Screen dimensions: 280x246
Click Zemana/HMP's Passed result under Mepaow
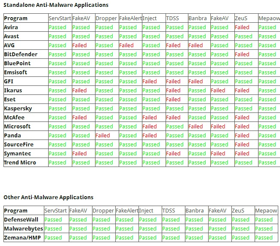pos(264,237)
